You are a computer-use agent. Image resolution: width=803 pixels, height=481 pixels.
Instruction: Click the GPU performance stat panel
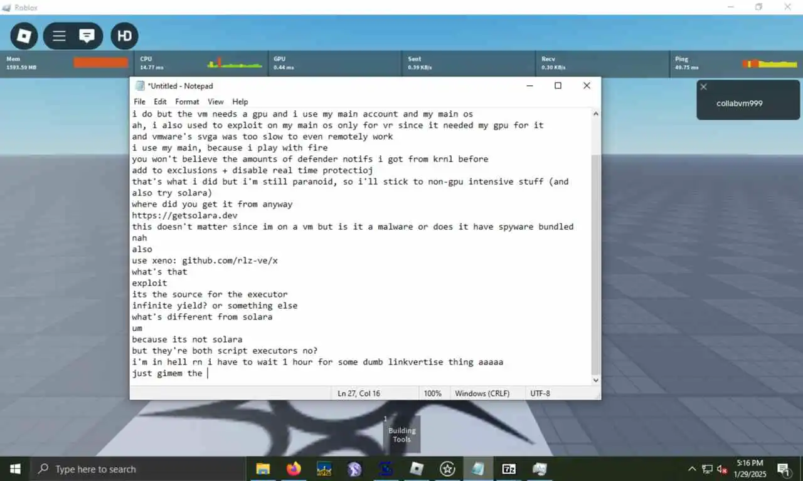coord(334,63)
